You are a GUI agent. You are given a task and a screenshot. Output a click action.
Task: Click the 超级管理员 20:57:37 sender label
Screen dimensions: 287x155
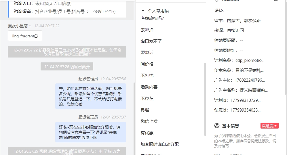[x=88, y=117]
